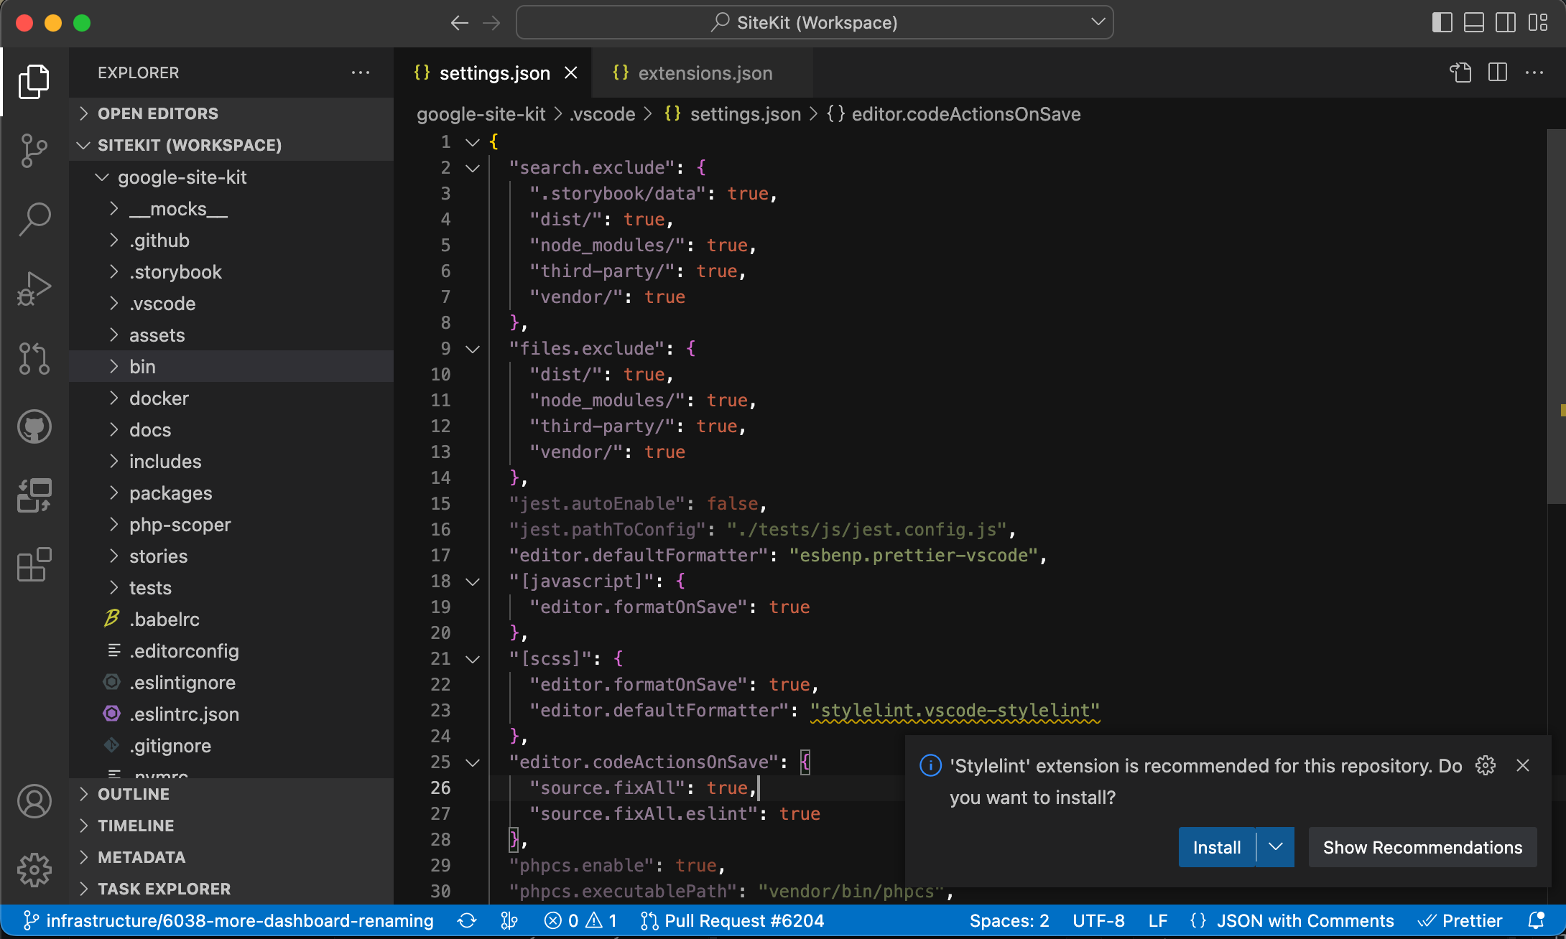Open the Run and Debug view
The image size is (1566, 939).
[x=34, y=287]
